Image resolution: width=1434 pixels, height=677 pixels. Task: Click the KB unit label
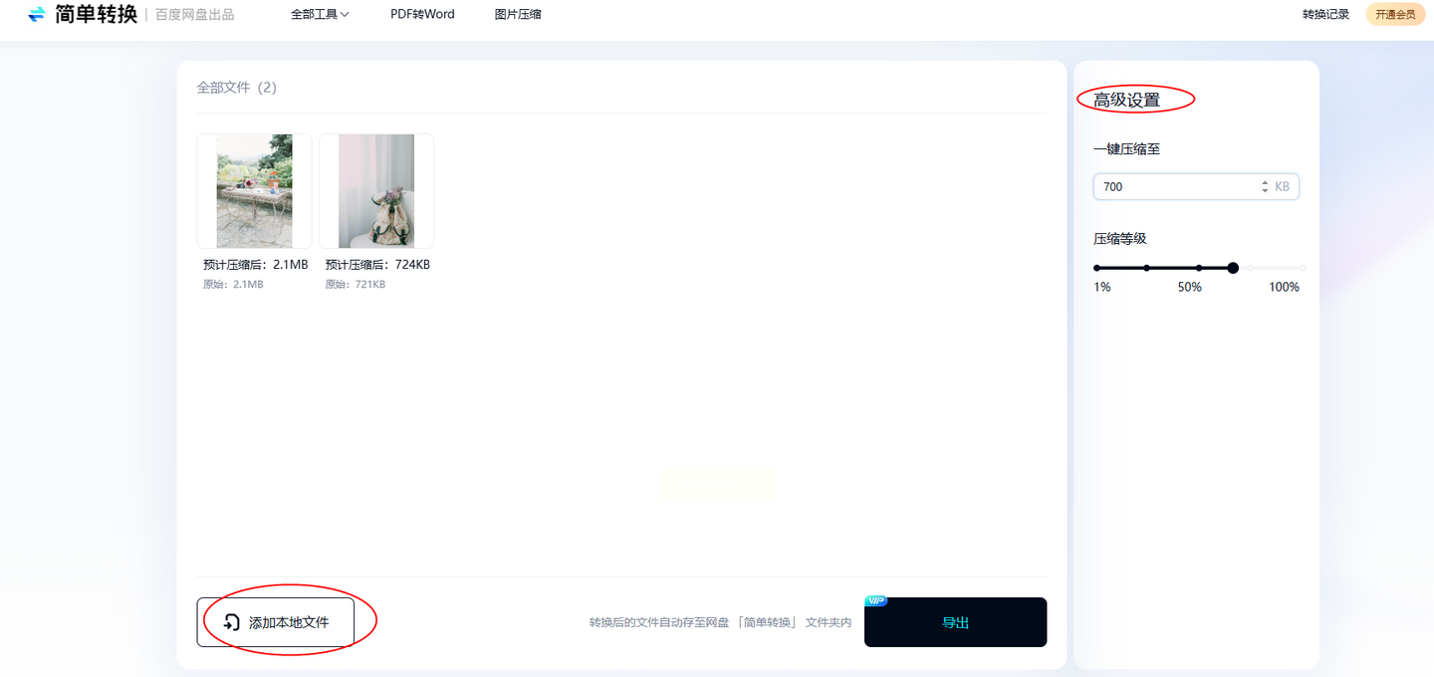click(x=1282, y=186)
